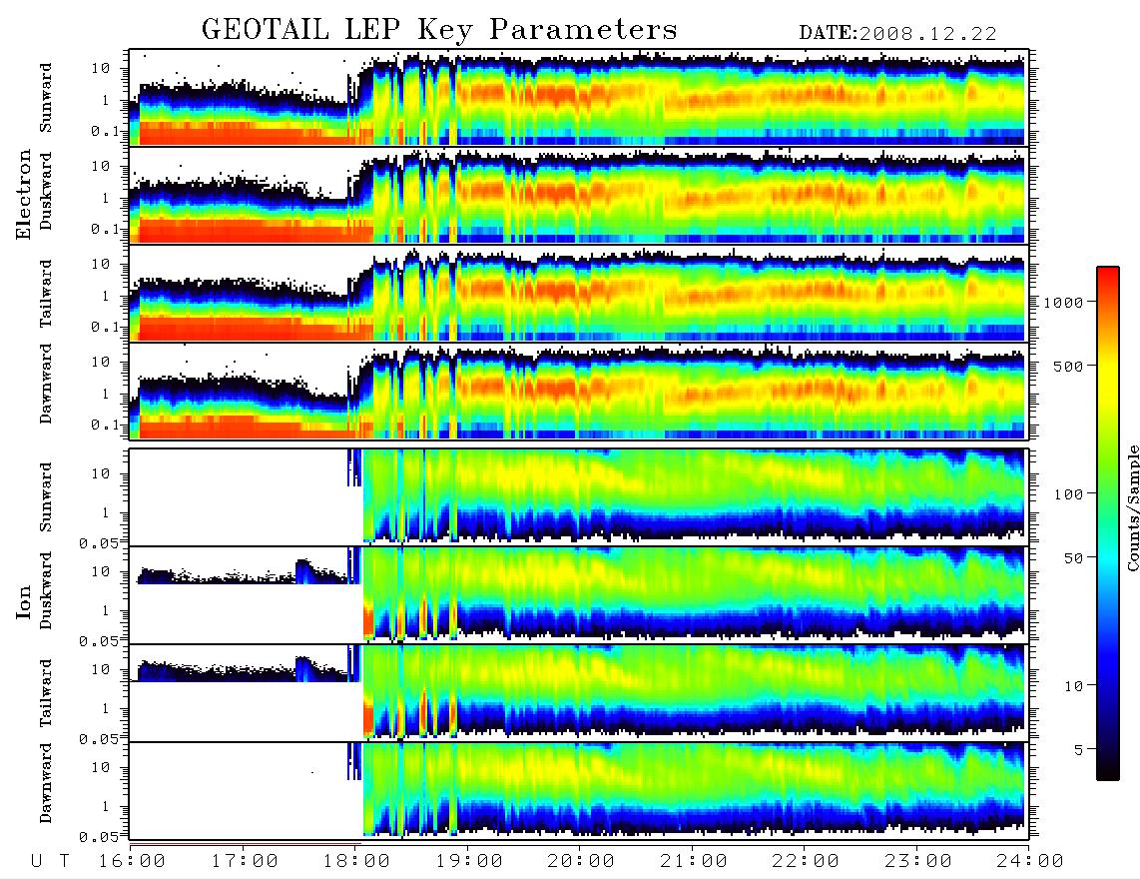Viewport: 1140px width, 879px height.
Task: Click the Counts/Sample colorbar title
Action: click(x=1132, y=507)
